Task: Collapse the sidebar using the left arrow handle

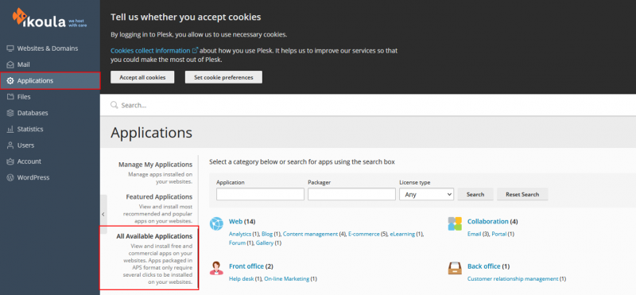Action: point(103,214)
